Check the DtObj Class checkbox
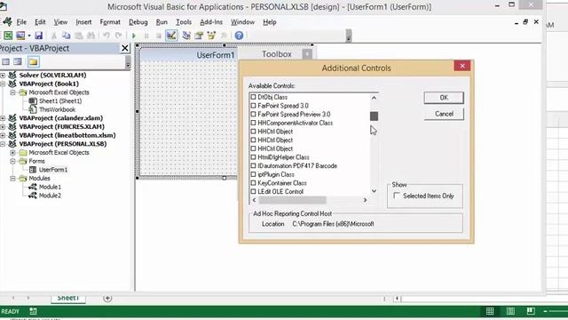Screen dimensions: 568x320 click(253, 97)
